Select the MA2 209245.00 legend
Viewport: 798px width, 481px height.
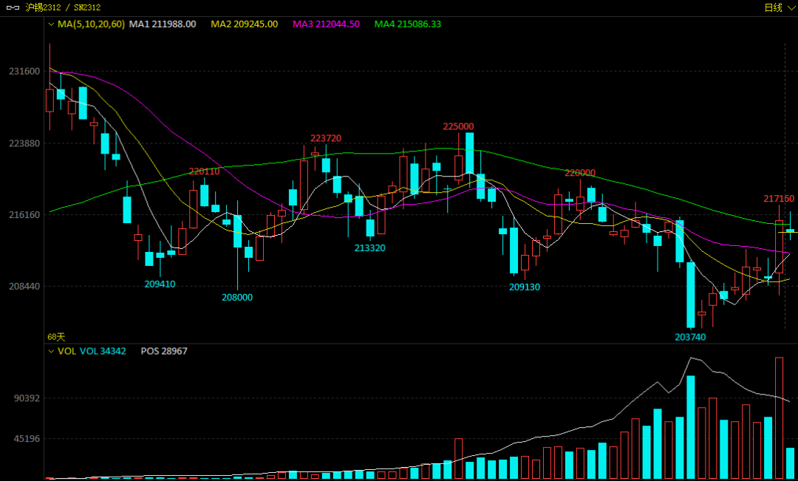(245, 24)
